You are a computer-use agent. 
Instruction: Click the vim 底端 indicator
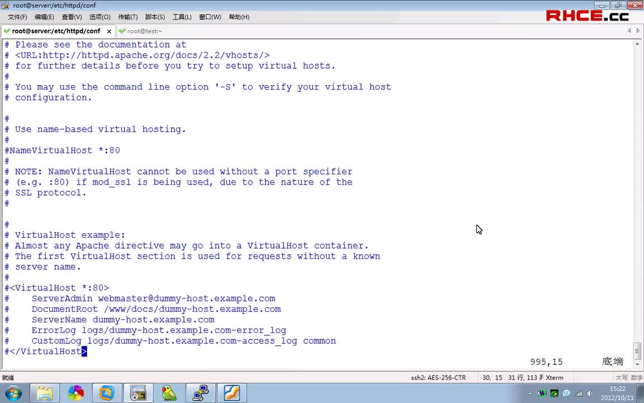coord(613,362)
